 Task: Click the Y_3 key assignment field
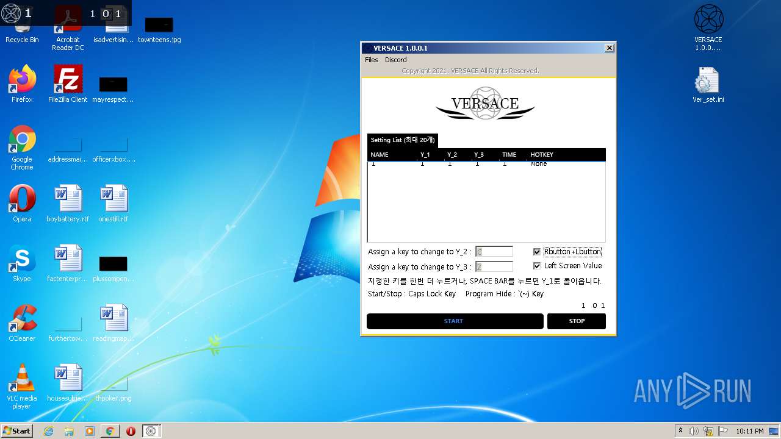point(494,266)
